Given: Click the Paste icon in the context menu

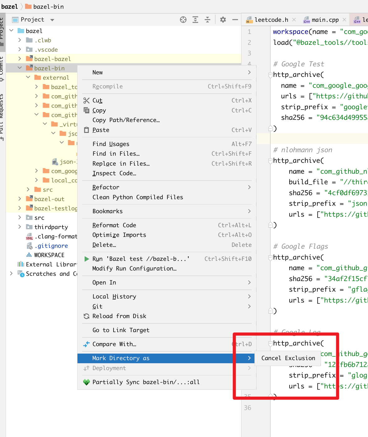Looking at the screenshot, I should pyautogui.click(x=86, y=130).
